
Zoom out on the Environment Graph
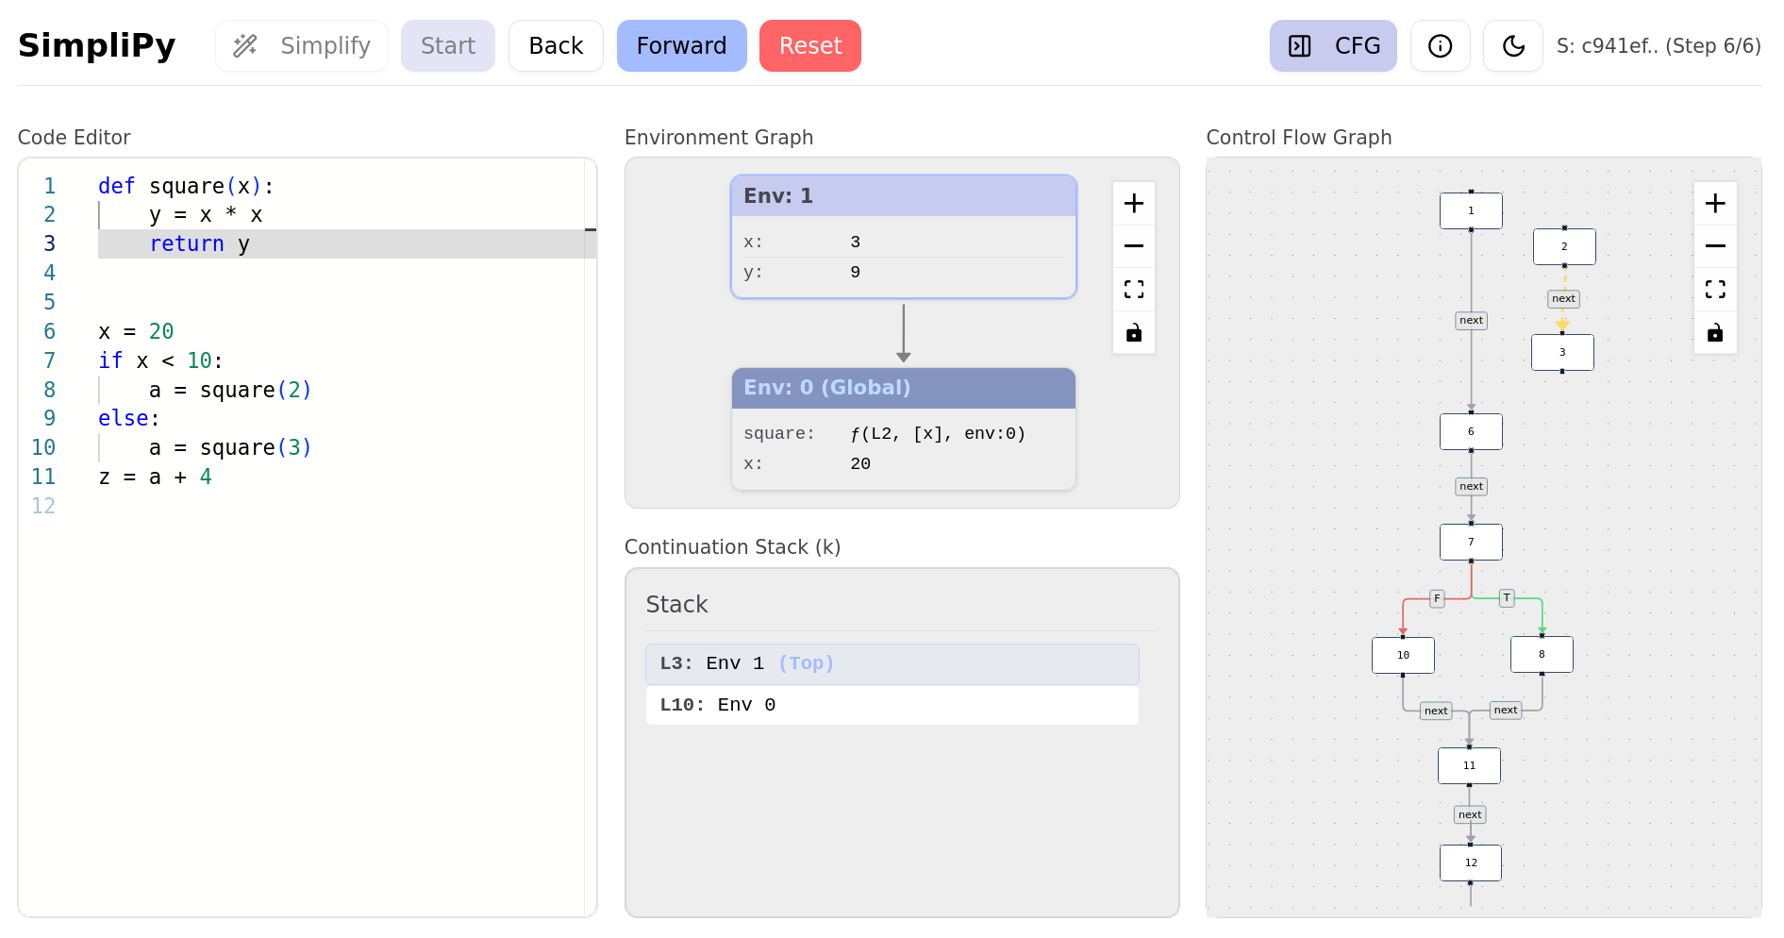tap(1134, 246)
